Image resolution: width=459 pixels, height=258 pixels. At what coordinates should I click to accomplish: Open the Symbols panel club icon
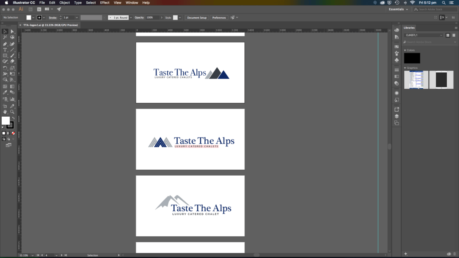point(397,60)
